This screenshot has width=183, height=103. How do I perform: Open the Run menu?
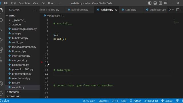pos(50,3)
